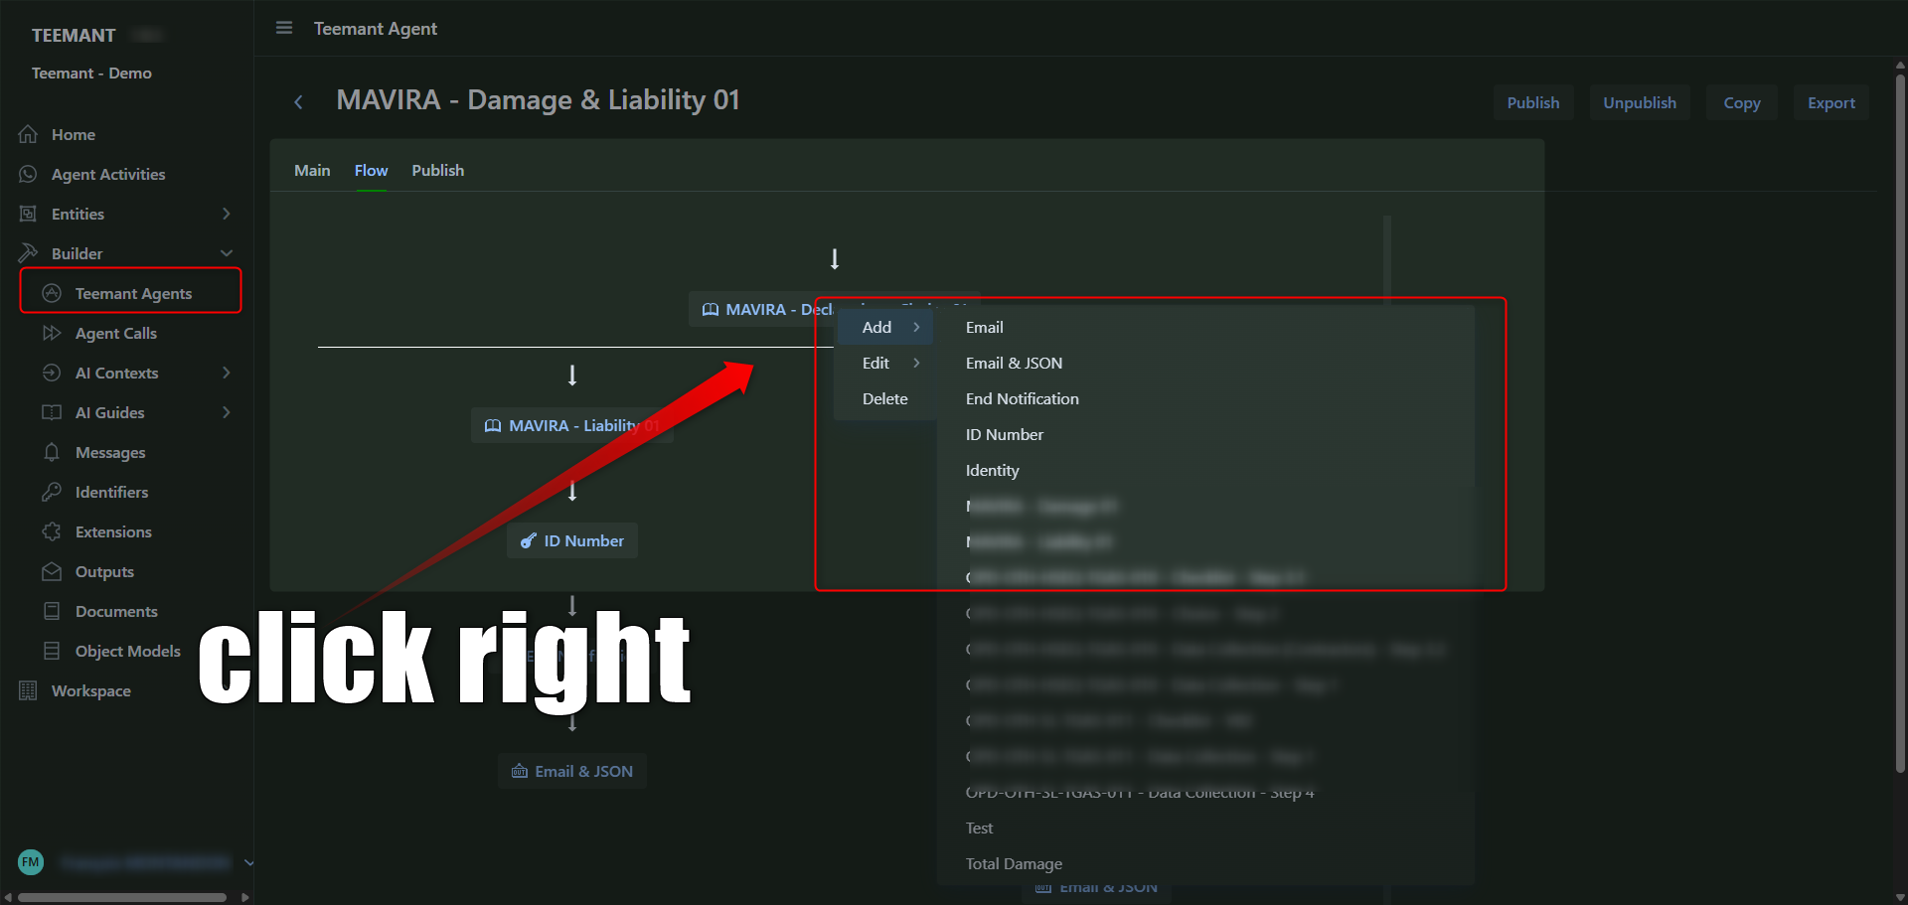Click the Export button
This screenshot has height=905, width=1908.
point(1831,102)
